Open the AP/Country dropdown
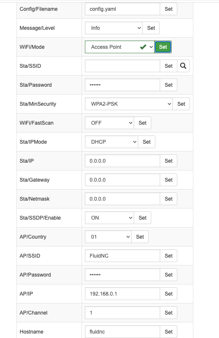The image size is (219, 338). (x=108, y=237)
